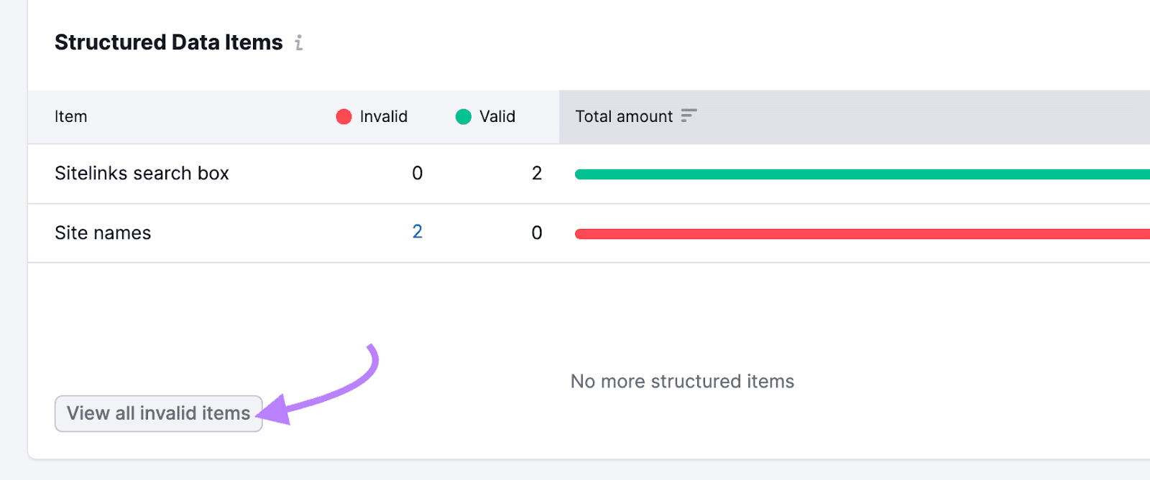1150x480 pixels.
Task: Click the Valid legend label in table header
Action: tap(497, 116)
